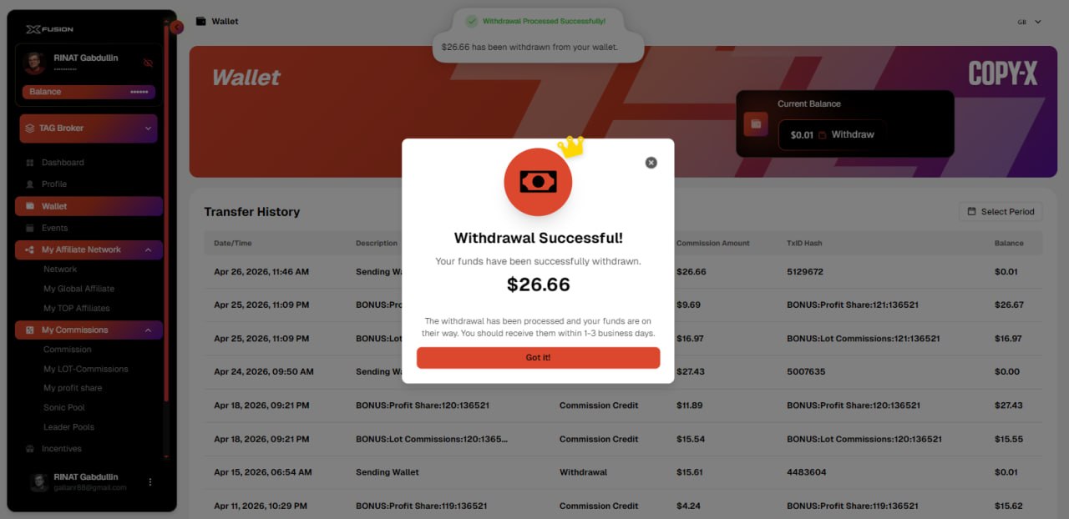
Task: Click the wallet icon beside Current Balance
Action: 756,124
